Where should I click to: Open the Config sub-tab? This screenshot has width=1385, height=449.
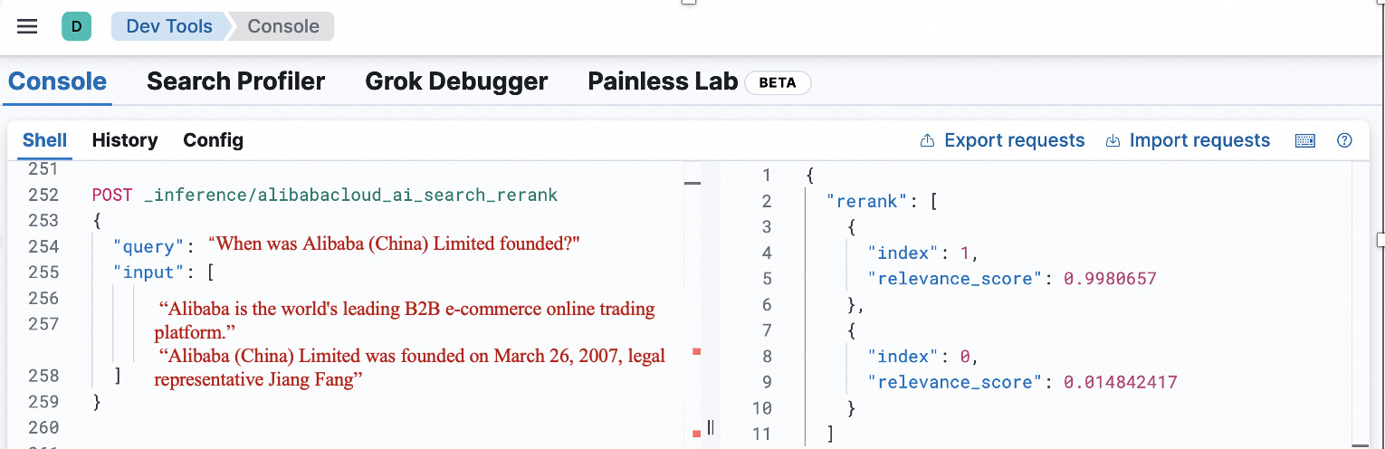pyautogui.click(x=213, y=140)
